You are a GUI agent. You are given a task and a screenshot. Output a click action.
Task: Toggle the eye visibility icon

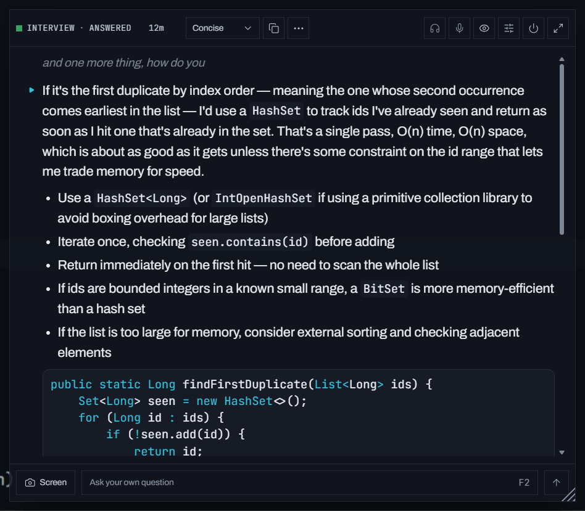[484, 28]
